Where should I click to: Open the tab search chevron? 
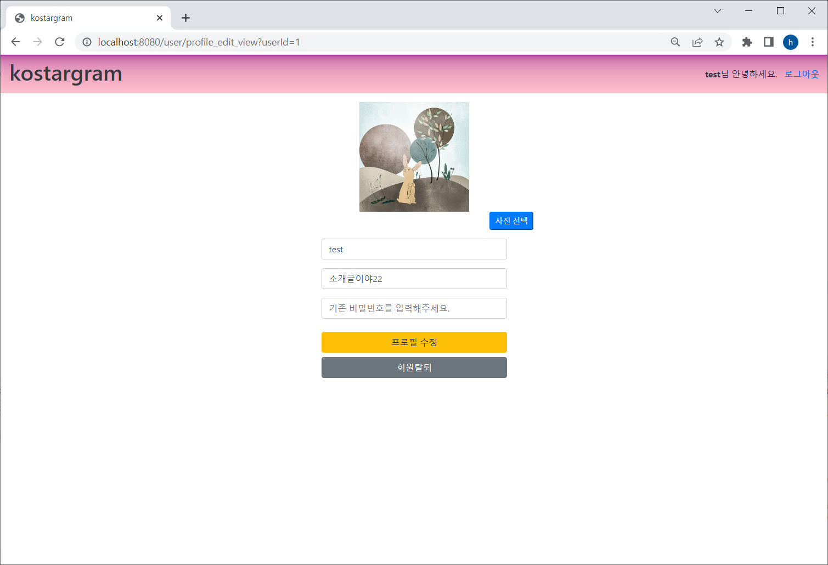coord(717,10)
